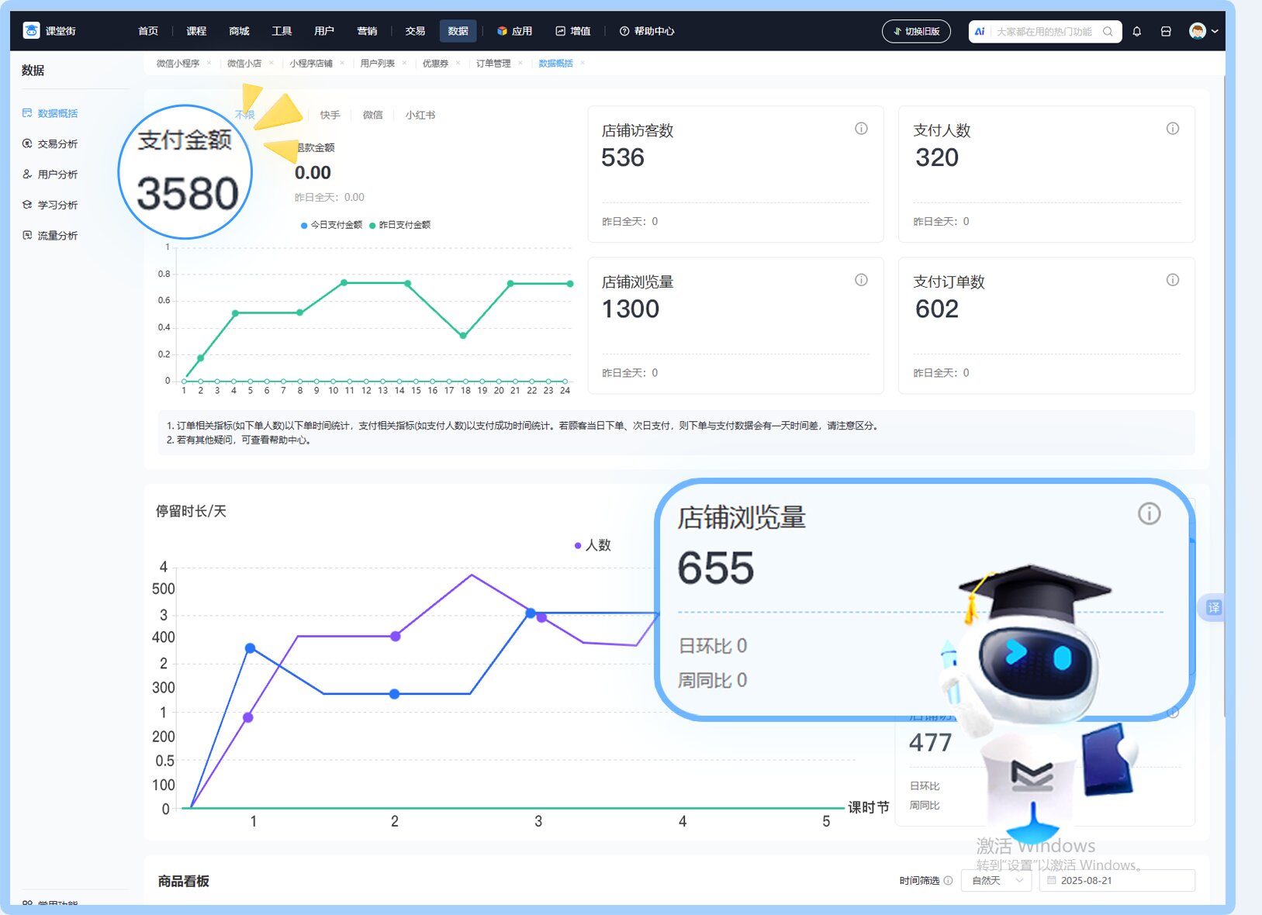This screenshot has height=915, width=1262.
Task: Click the 切换旧版 button
Action: click(x=916, y=32)
